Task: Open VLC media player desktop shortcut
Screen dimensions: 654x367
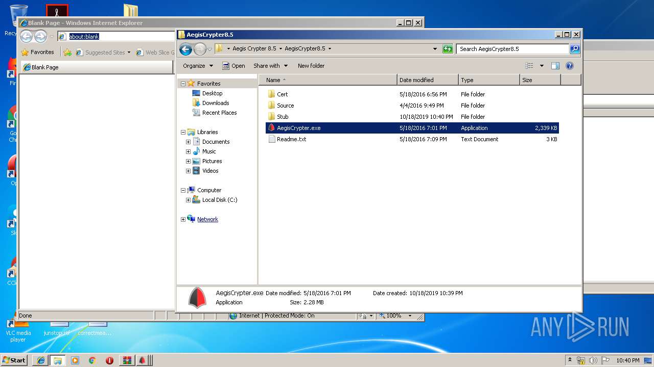Action: (x=18, y=328)
